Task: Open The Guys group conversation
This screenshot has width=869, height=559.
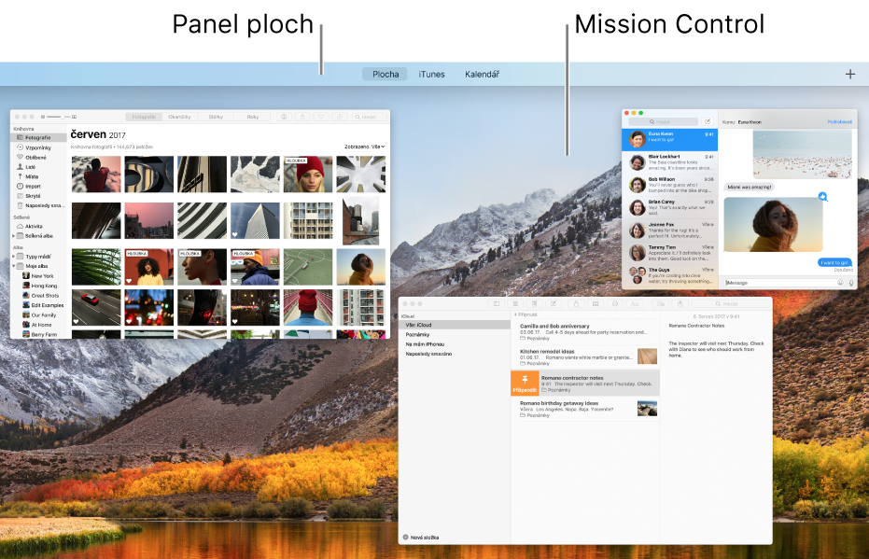Action: [670, 276]
